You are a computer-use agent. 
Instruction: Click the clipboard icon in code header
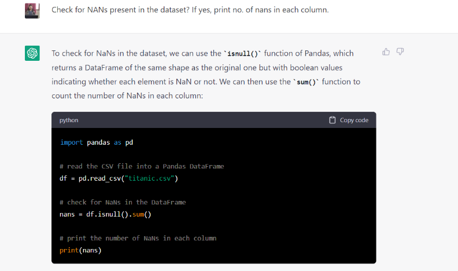[332, 120]
